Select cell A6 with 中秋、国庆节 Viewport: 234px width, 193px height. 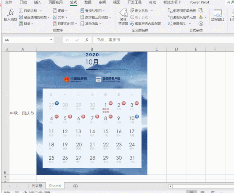pyautogui.click(x=23, y=113)
